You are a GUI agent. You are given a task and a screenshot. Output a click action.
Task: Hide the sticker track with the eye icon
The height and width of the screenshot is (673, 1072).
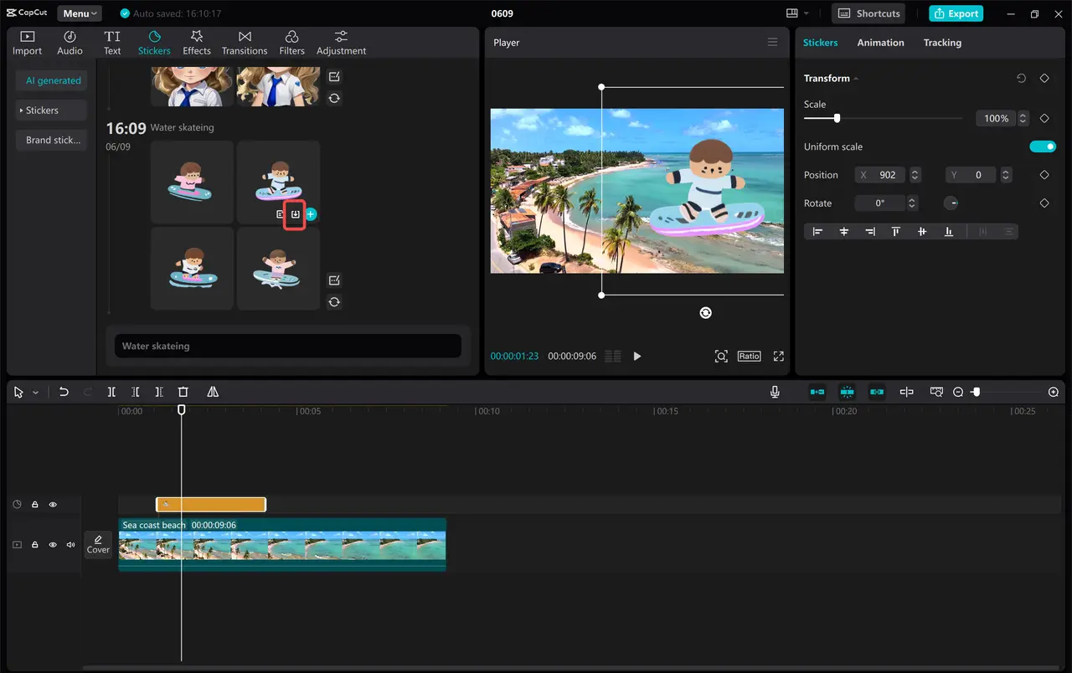[53, 504]
